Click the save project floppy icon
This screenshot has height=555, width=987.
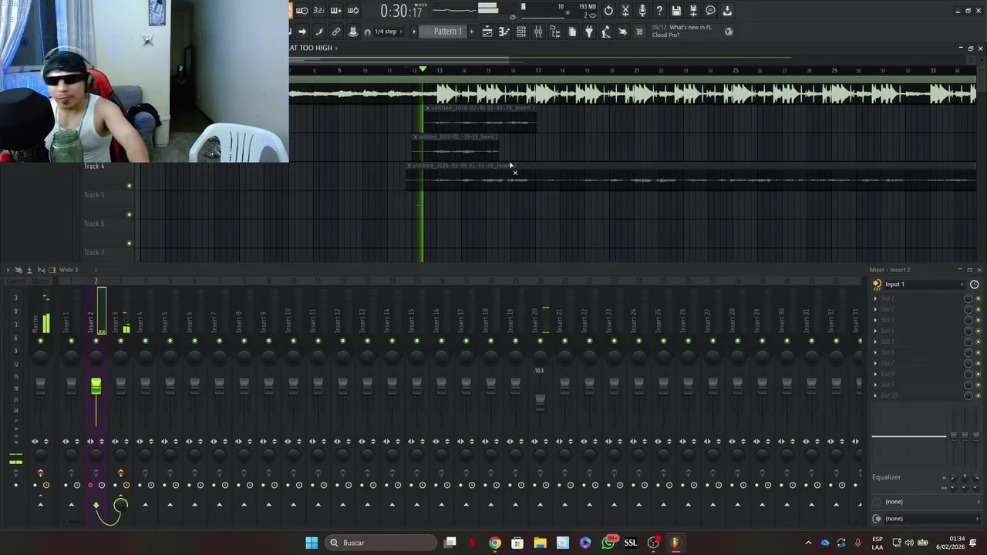[x=676, y=11]
